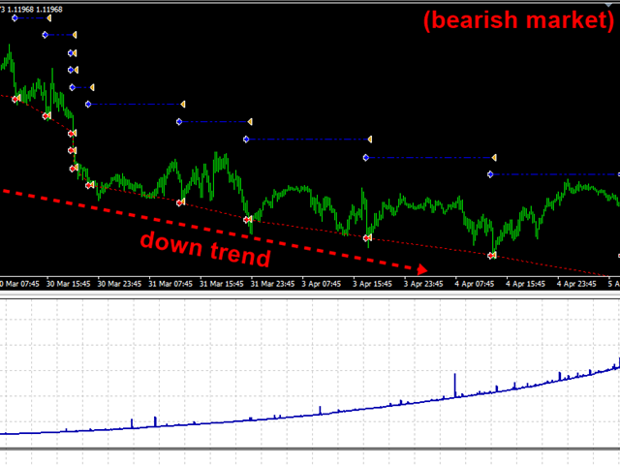Select the '31 Mar 07:45' time axis label
The height and width of the screenshot is (465, 620).
tap(170, 284)
